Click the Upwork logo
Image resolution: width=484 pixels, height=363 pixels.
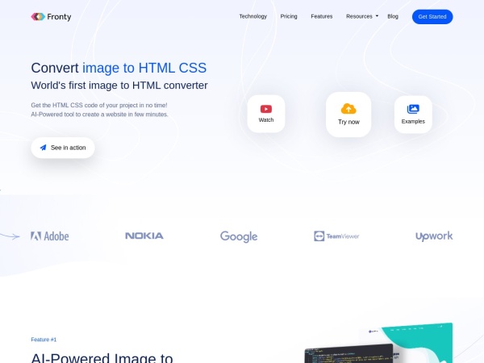[434, 236]
